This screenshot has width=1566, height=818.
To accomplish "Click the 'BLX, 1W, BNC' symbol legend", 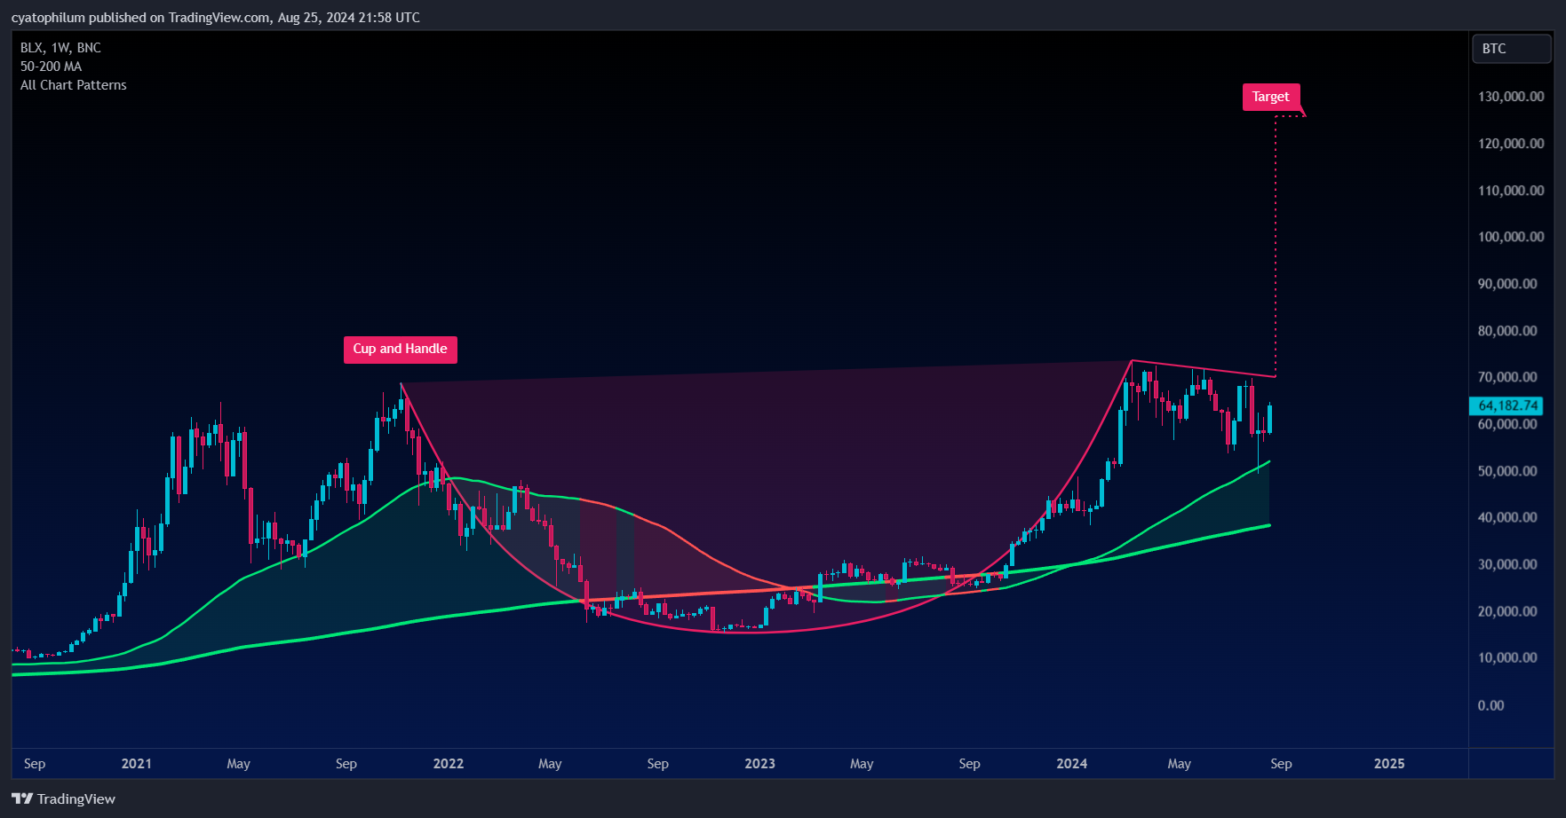I will (60, 48).
